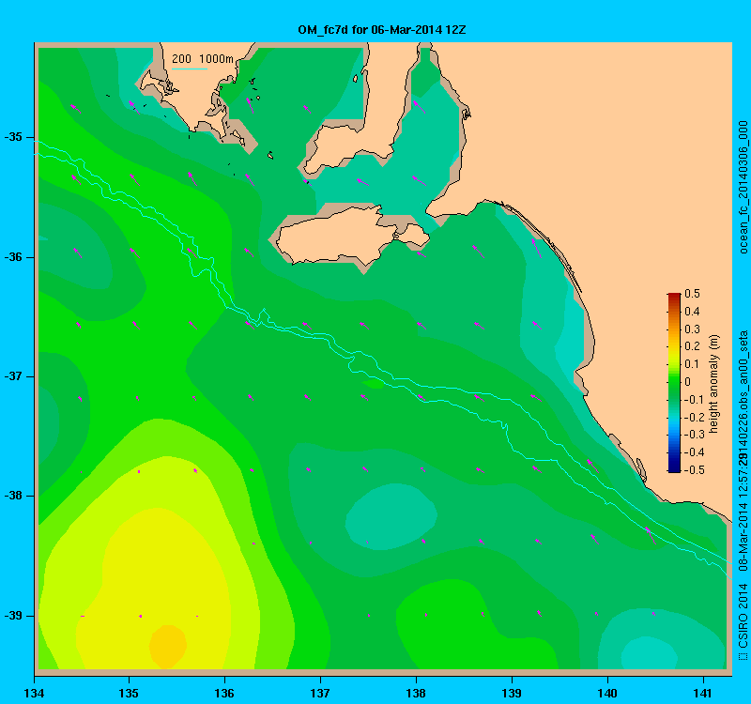The width and height of the screenshot is (751, 704).
Task: Click the latitude label '-37'
Action: coord(13,376)
